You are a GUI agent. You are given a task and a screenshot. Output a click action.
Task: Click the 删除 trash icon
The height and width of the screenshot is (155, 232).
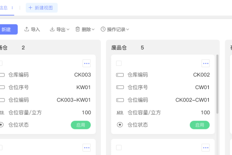[x=78, y=29]
